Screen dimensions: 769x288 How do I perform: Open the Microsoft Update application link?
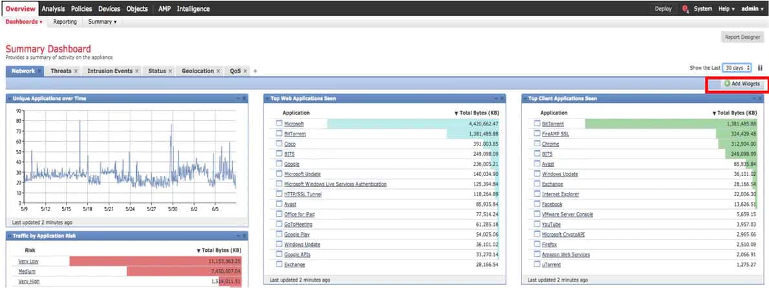coord(303,174)
